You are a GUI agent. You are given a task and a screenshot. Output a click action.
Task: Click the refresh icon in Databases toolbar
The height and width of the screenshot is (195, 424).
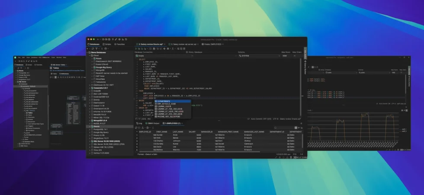pyautogui.click(x=93, y=49)
